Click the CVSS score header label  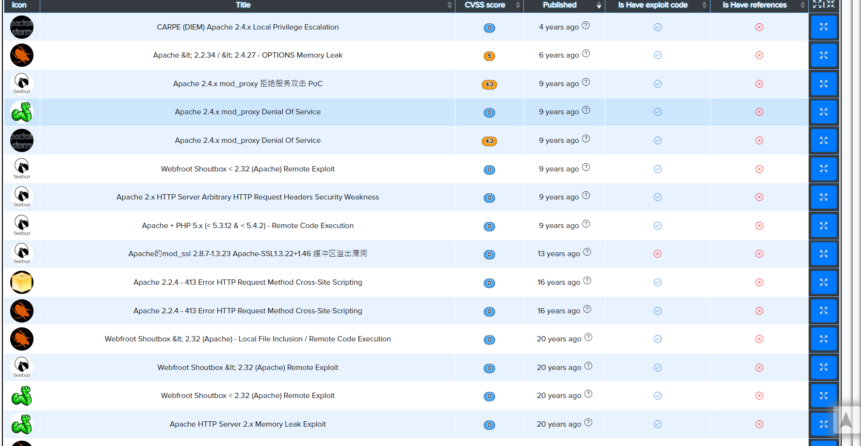point(485,5)
